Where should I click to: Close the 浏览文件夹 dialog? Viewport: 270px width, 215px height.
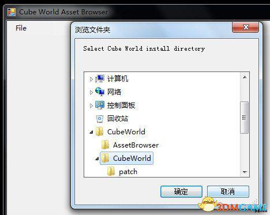[x=246, y=28]
